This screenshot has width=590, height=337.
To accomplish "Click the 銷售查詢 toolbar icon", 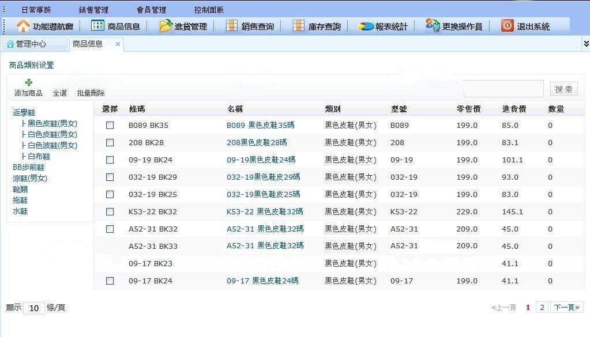I will point(232,25).
